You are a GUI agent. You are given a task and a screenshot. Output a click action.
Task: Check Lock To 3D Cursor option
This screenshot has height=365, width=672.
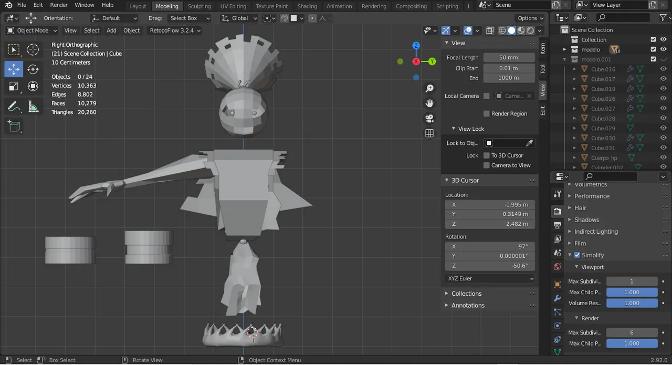click(487, 155)
